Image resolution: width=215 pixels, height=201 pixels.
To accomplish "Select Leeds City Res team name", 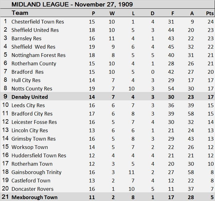I will (x=28, y=105).
